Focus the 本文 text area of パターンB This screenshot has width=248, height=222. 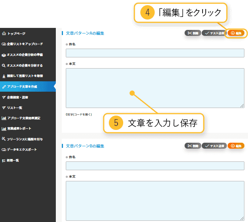(155, 201)
